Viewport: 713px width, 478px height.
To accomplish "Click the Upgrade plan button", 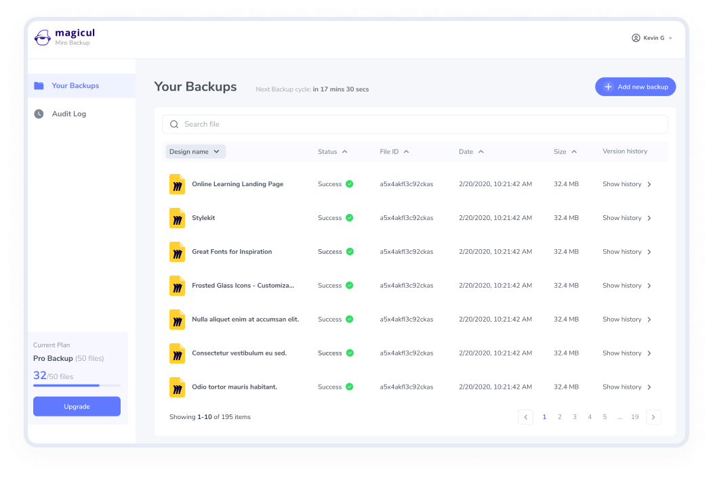I will (77, 406).
